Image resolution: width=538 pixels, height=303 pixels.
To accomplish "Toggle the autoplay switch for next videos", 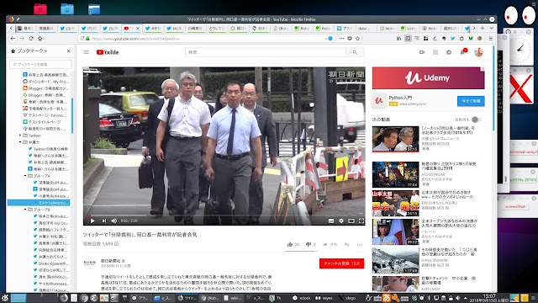I will click(x=477, y=120).
